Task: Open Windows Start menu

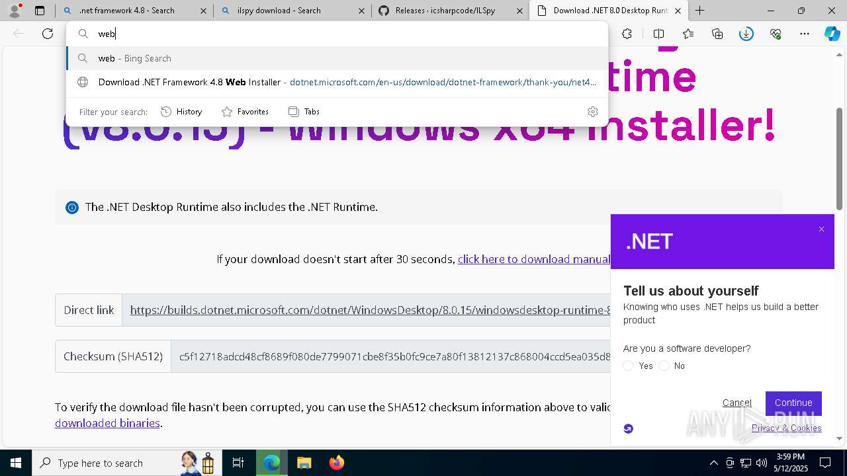Action: [x=16, y=463]
